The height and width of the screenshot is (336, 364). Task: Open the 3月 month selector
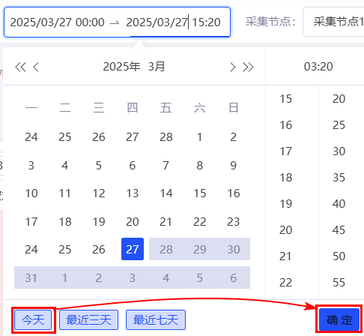point(157,67)
